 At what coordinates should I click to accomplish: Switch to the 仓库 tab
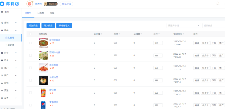[52, 13]
